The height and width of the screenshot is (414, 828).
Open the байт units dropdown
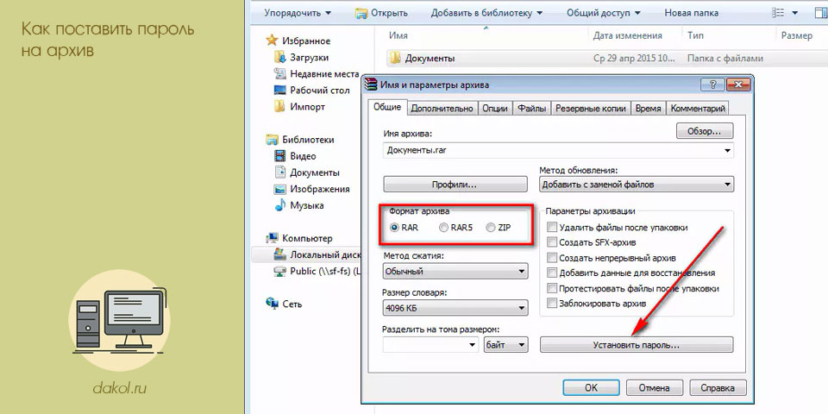click(505, 345)
